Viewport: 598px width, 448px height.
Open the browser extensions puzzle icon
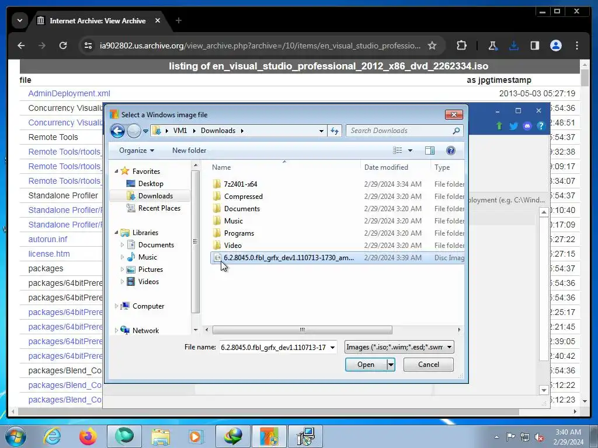tap(461, 45)
